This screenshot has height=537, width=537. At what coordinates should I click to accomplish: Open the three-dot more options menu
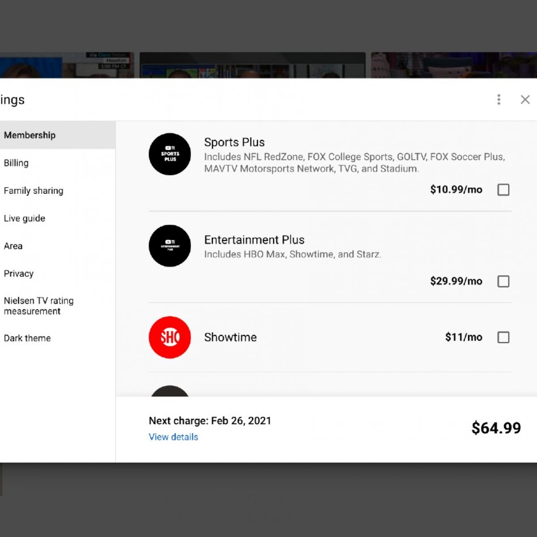(x=499, y=99)
